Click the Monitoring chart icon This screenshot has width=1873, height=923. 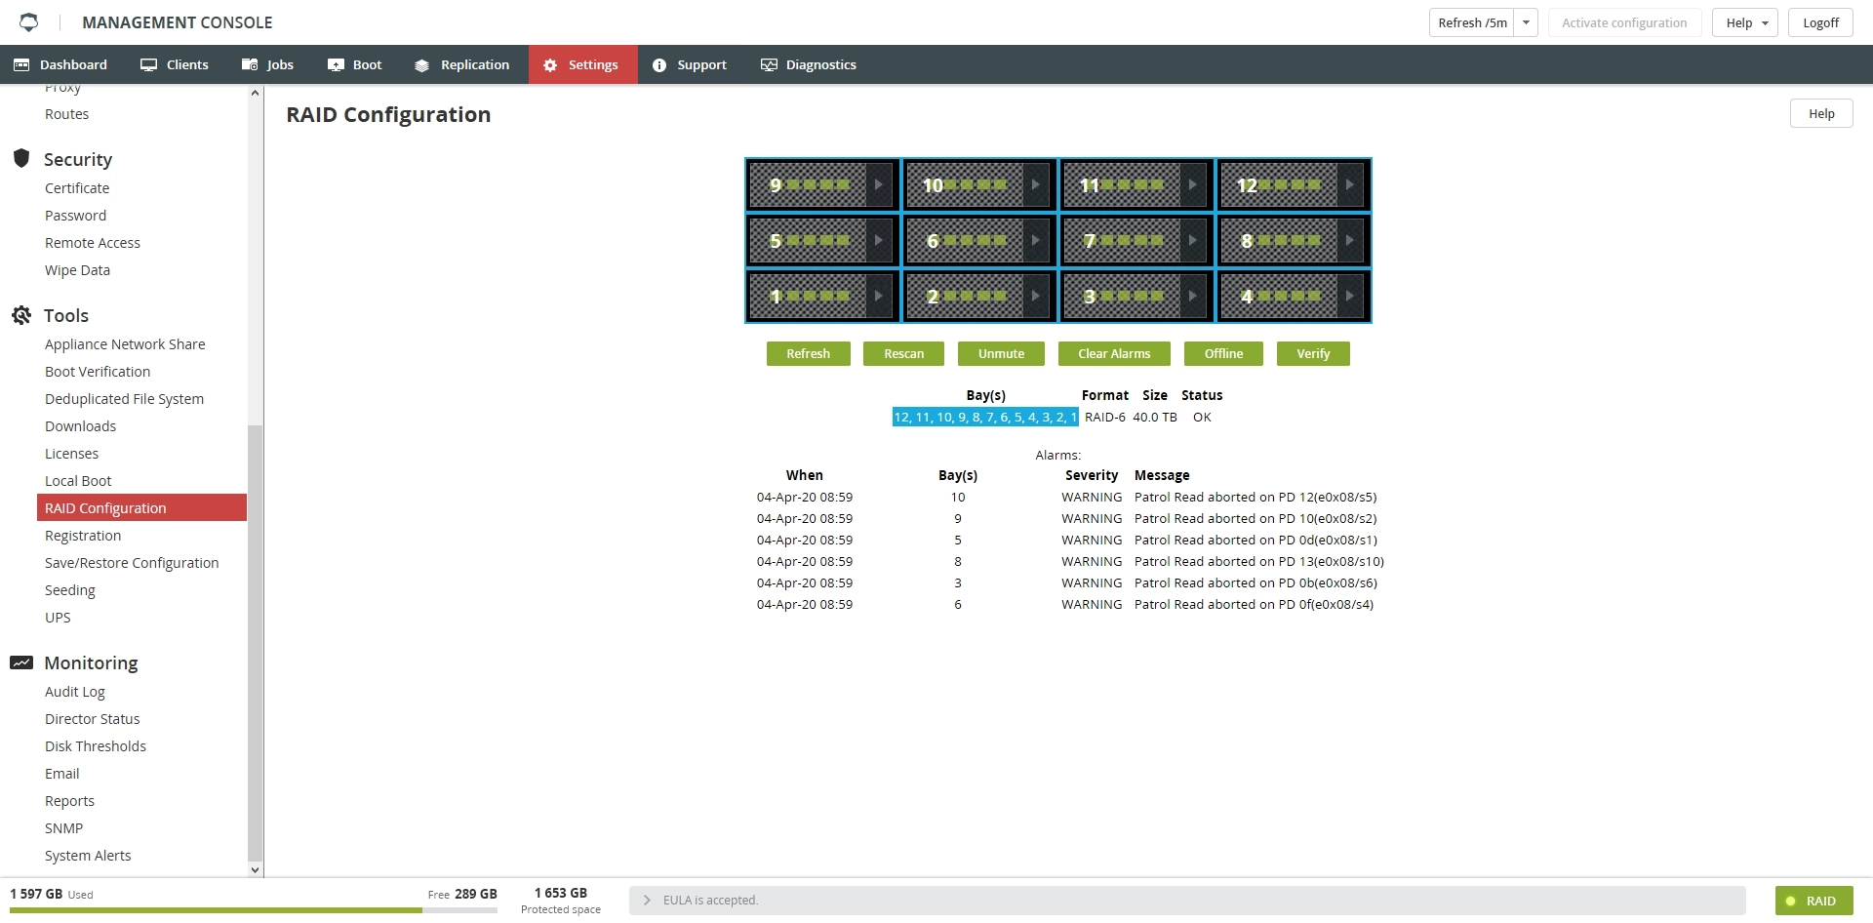(21, 662)
